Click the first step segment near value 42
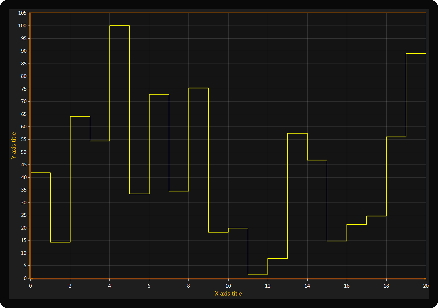The height and width of the screenshot is (308, 438). [40, 173]
